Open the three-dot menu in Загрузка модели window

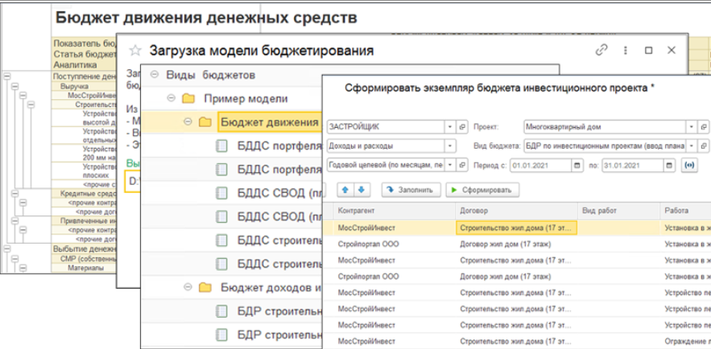coord(626,50)
